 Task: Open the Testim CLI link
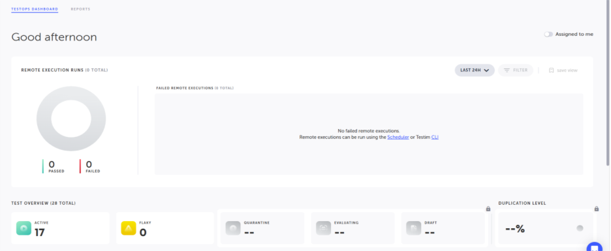pos(435,138)
